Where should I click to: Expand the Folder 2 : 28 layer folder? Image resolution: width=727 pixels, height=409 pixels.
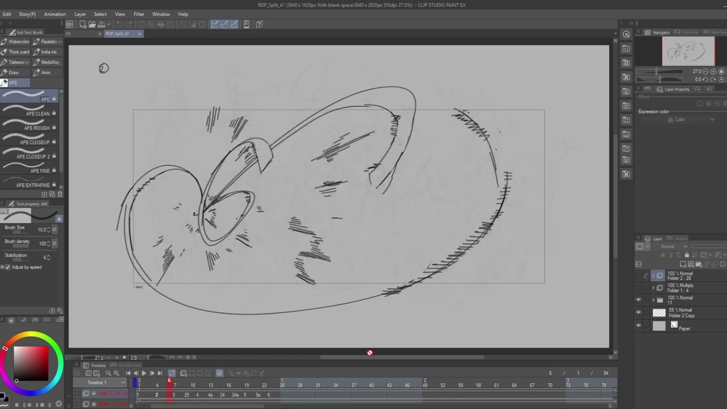[653, 276]
